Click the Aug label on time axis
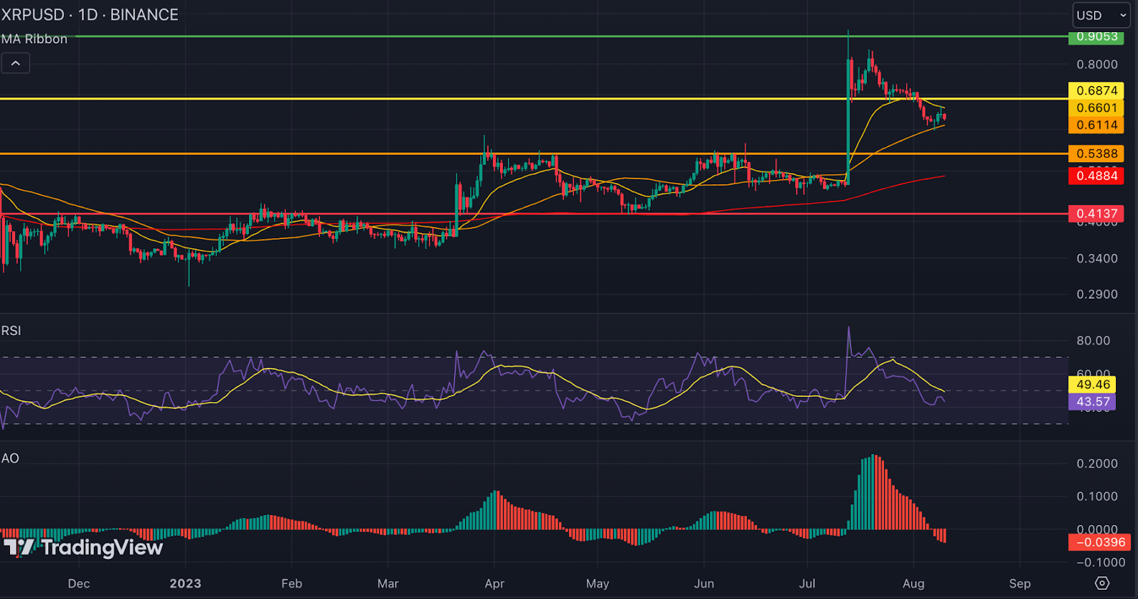The width and height of the screenshot is (1138, 599). point(913,583)
